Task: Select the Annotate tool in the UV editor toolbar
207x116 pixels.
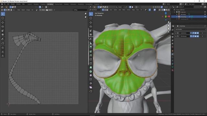Action: click(3, 39)
